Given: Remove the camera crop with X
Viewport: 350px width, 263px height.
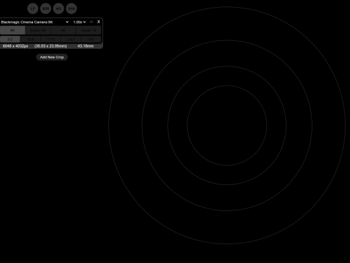Looking at the screenshot, I should click(x=99, y=21).
